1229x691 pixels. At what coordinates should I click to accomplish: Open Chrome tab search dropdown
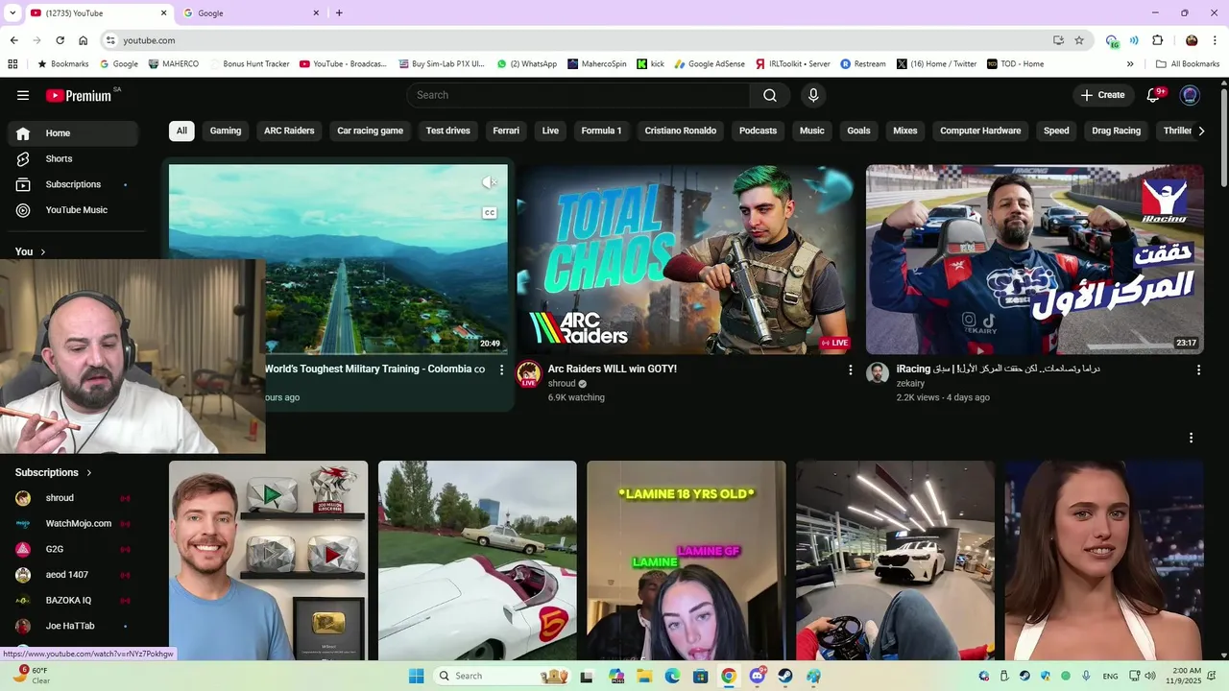(x=12, y=12)
